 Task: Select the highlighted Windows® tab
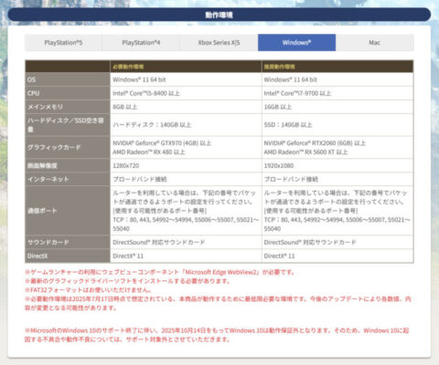click(296, 43)
